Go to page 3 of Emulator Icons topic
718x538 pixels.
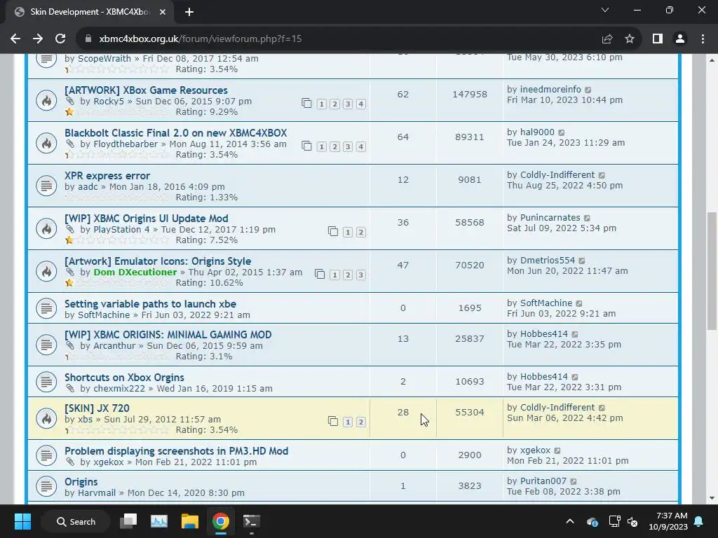click(x=361, y=275)
